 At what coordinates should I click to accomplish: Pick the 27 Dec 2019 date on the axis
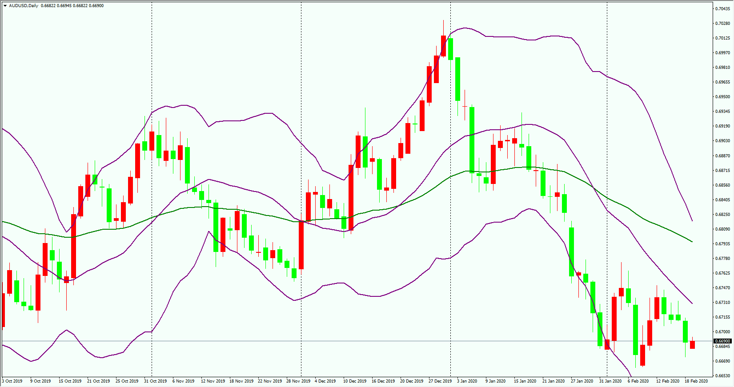tap(440, 381)
